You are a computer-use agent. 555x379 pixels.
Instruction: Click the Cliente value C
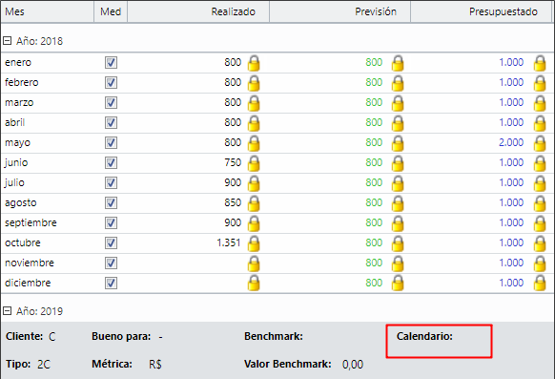(x=52, y=336)
